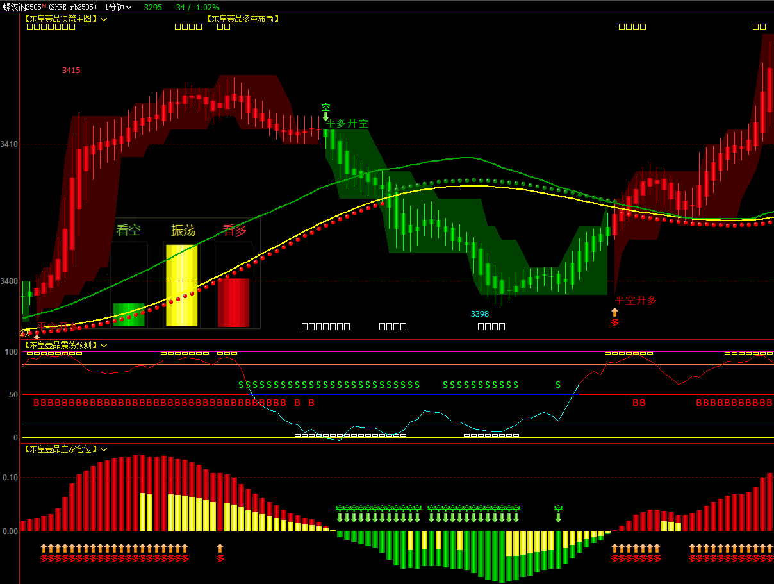Click the green bearish sentiment bar
The height and width of the screenshot is (584, 774).
pyautogui.click(x=129, y=315)
